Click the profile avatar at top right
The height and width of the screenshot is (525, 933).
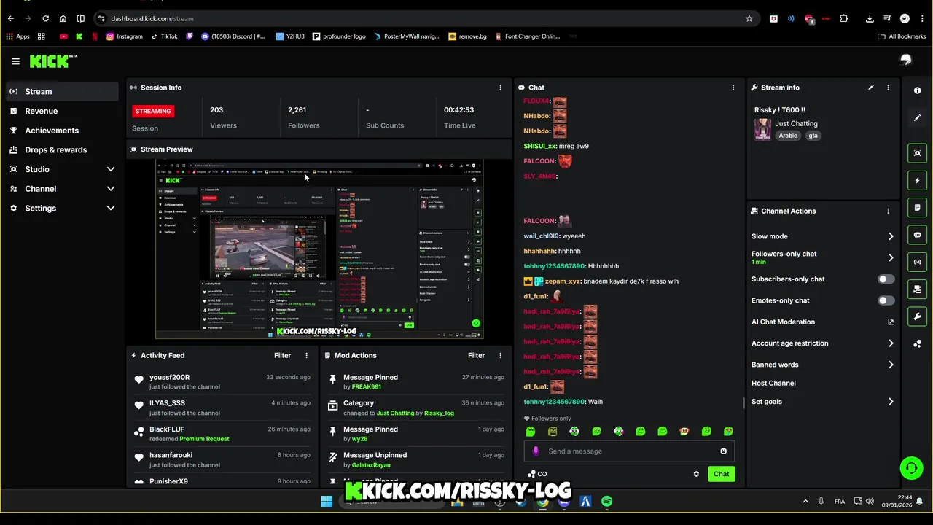[906, 60]
